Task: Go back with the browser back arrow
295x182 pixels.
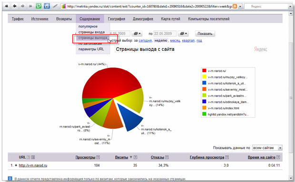Action: tap(14, 6)
